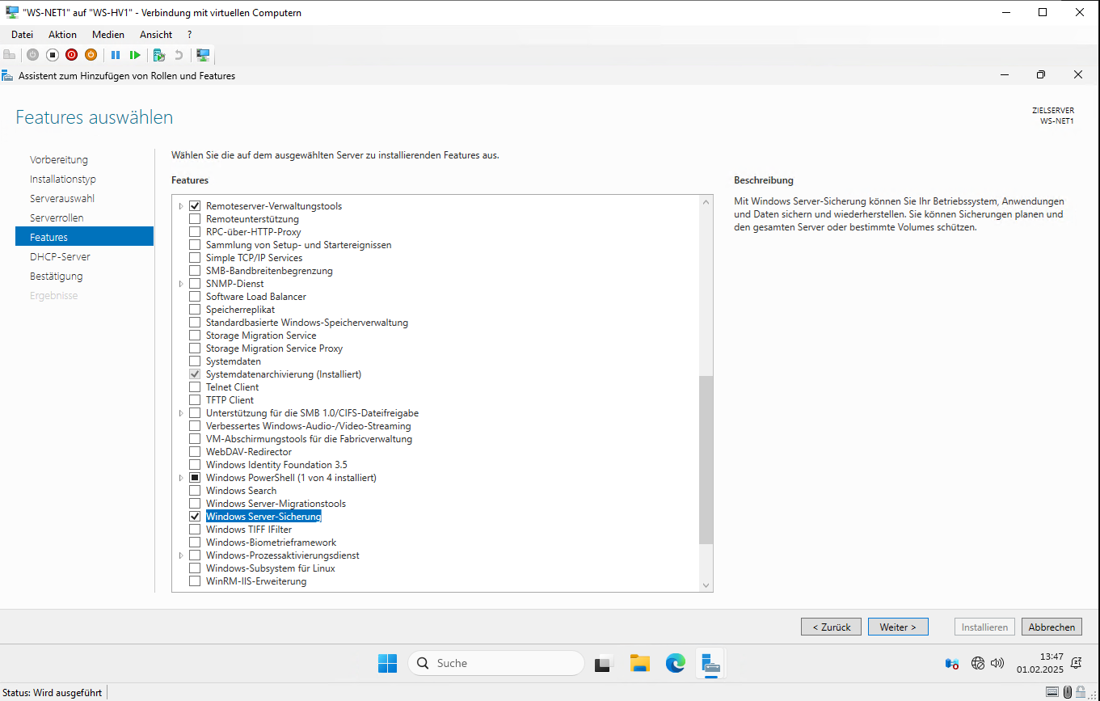The height and width of the screenshot is (701, 1100).
Task: Create a checkpoint using the toolbar icon
Action: click(159, 55)
